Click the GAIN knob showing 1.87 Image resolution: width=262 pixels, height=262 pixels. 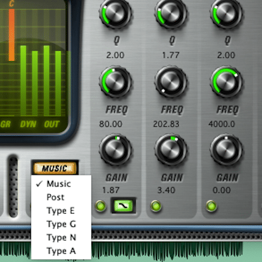pos(115,150)
